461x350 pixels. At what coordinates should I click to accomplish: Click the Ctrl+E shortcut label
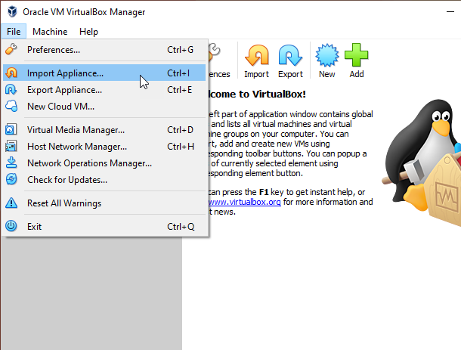tap(180, 90)
